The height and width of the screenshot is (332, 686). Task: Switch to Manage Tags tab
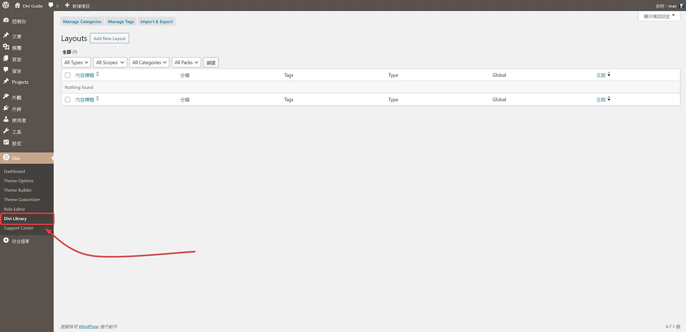[x=121, y=21]
